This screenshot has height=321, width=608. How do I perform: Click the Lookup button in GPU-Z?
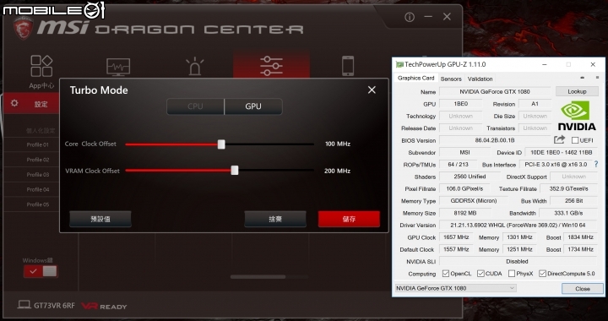coord(577,91)
